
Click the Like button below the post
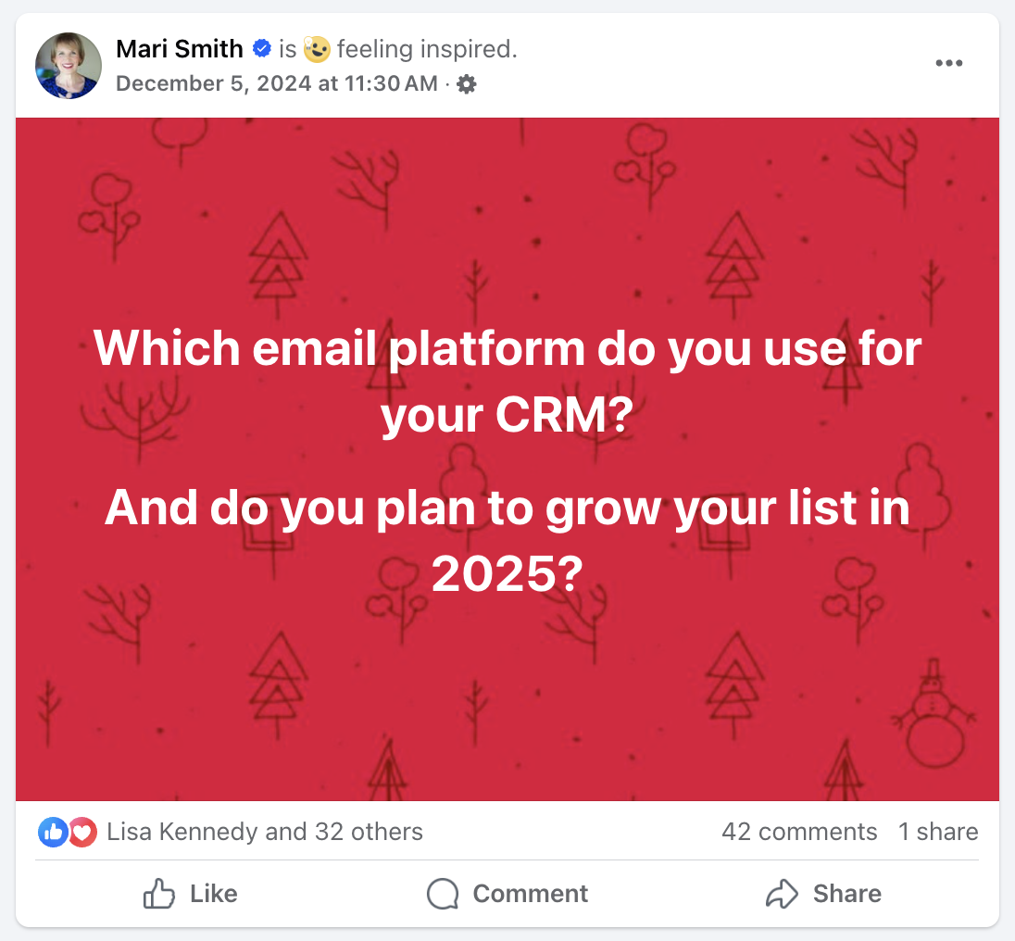point(190,893)
